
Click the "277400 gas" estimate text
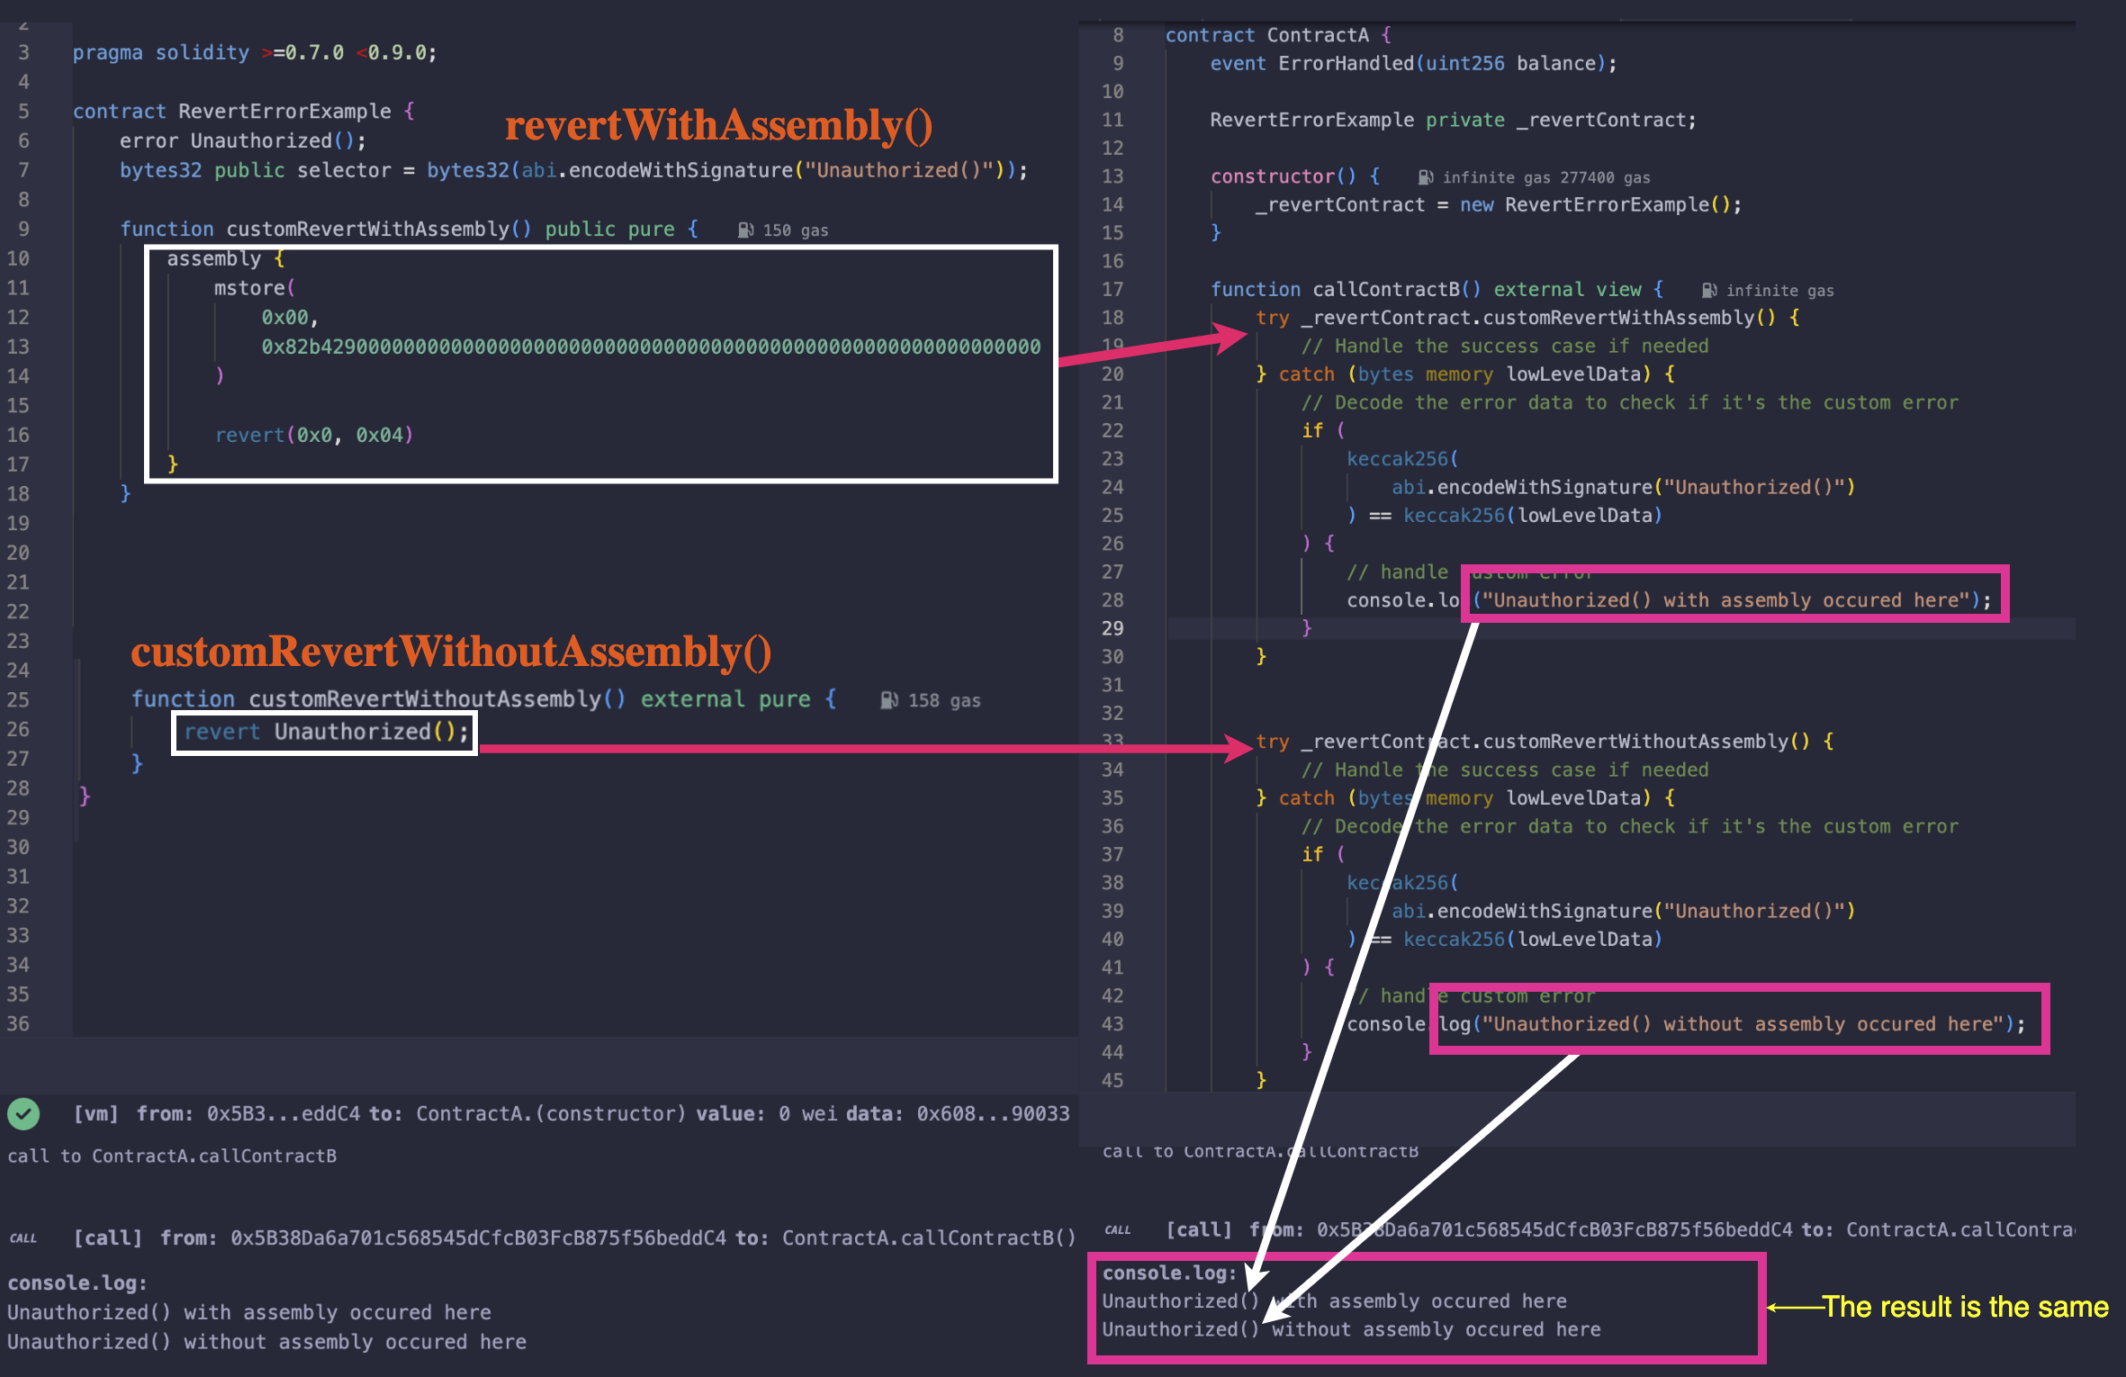pyautogui.click(x=1605, y=177)
